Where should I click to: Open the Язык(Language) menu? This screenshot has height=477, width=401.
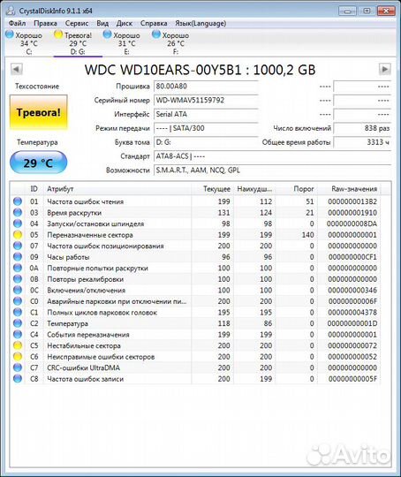(x=200, y=24)
